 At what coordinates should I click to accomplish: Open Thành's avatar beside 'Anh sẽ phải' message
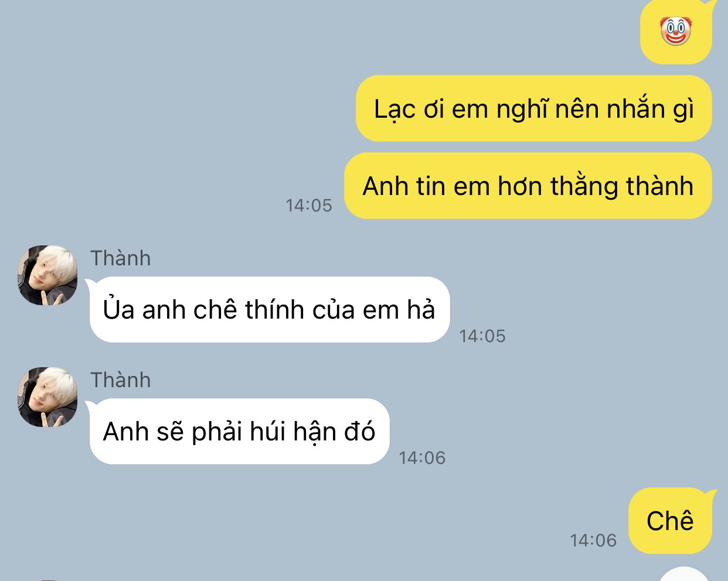(x=47, y=397)
